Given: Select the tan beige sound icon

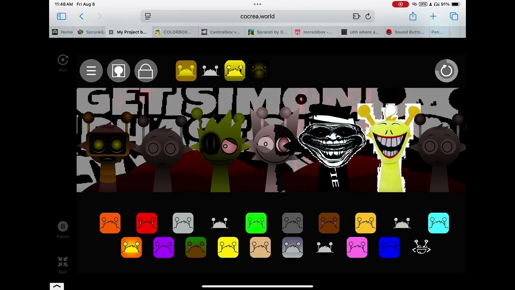Looking at the screenshot, I should point(260,247).
